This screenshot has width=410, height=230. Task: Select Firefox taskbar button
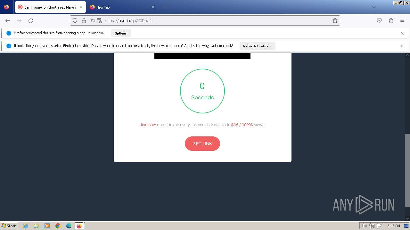[x=79, y=226]
